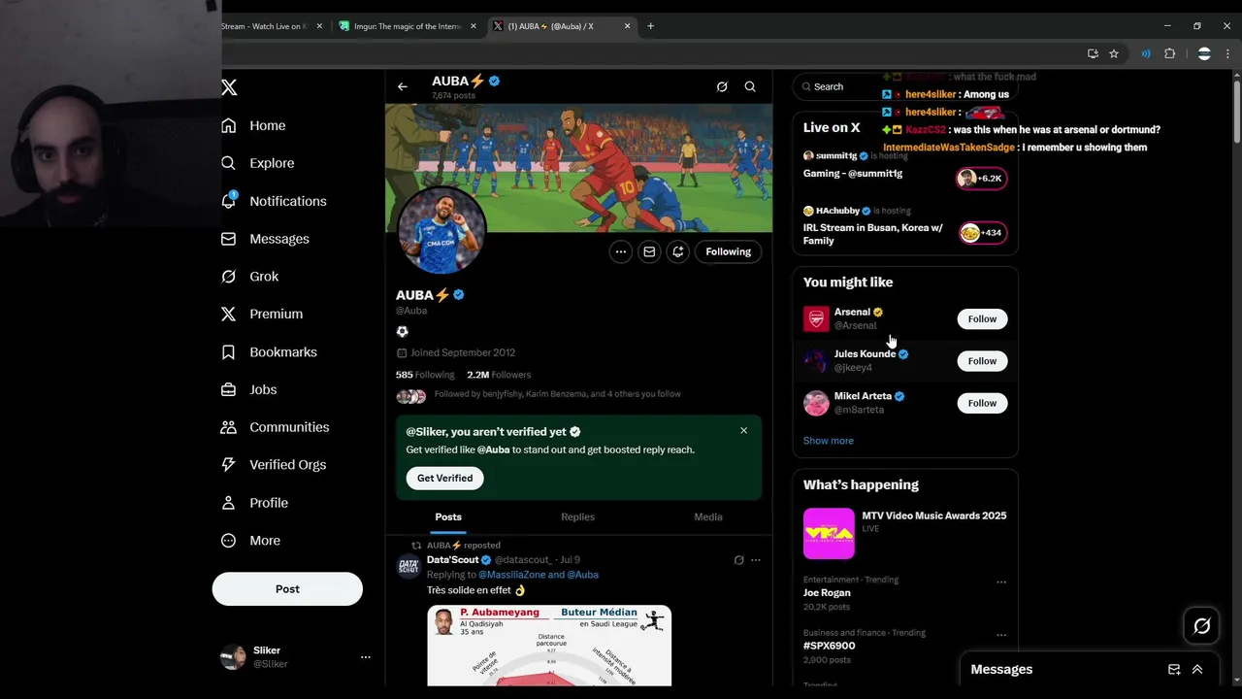The height and width of the screenshot is (699, 1242).
Task: Search AUBA's posts with magnifier icon
Action: (x=750, y=86)
